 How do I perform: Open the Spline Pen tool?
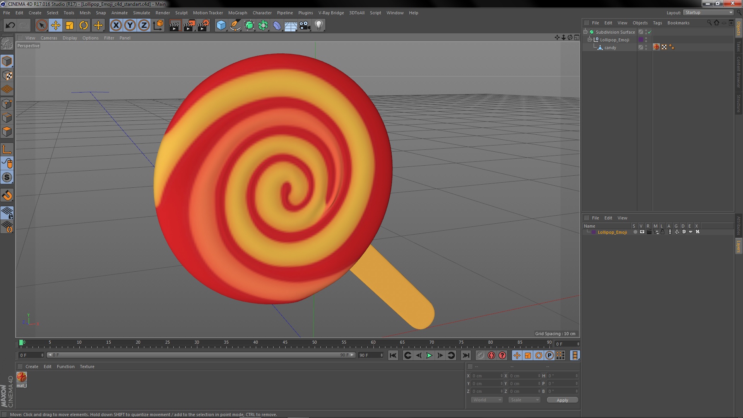tap(235, 26)
